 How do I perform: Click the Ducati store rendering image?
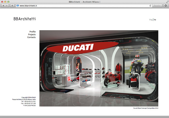[x=99, y=68]
